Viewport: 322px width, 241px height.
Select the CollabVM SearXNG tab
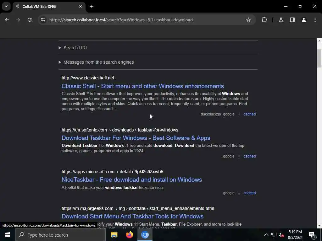click(x=49, y=6)
